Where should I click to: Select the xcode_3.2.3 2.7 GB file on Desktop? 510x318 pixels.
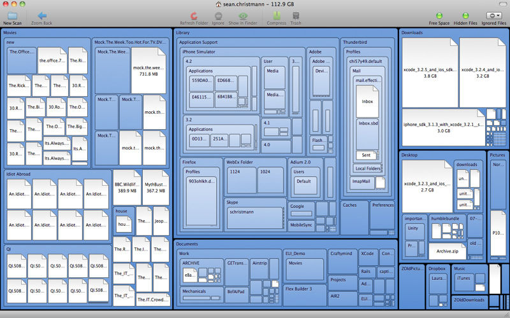427,186
